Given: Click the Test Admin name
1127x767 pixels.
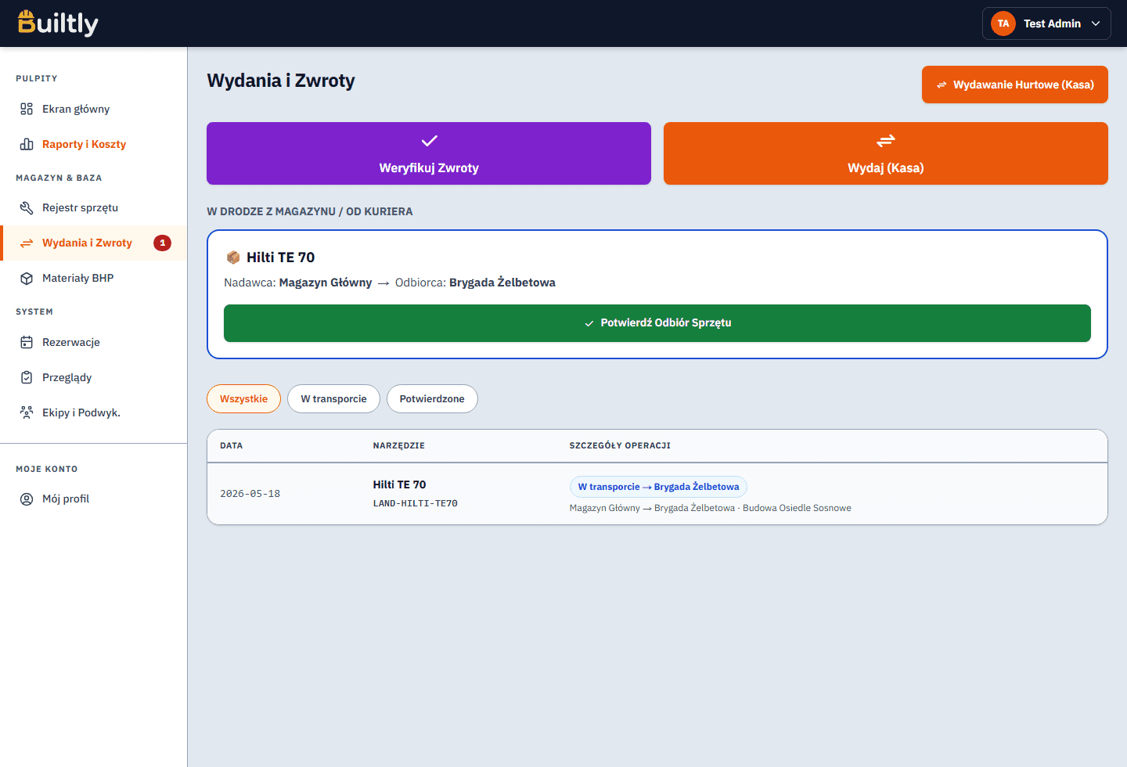Looking at the screenshot, I should coord(1052,23).
